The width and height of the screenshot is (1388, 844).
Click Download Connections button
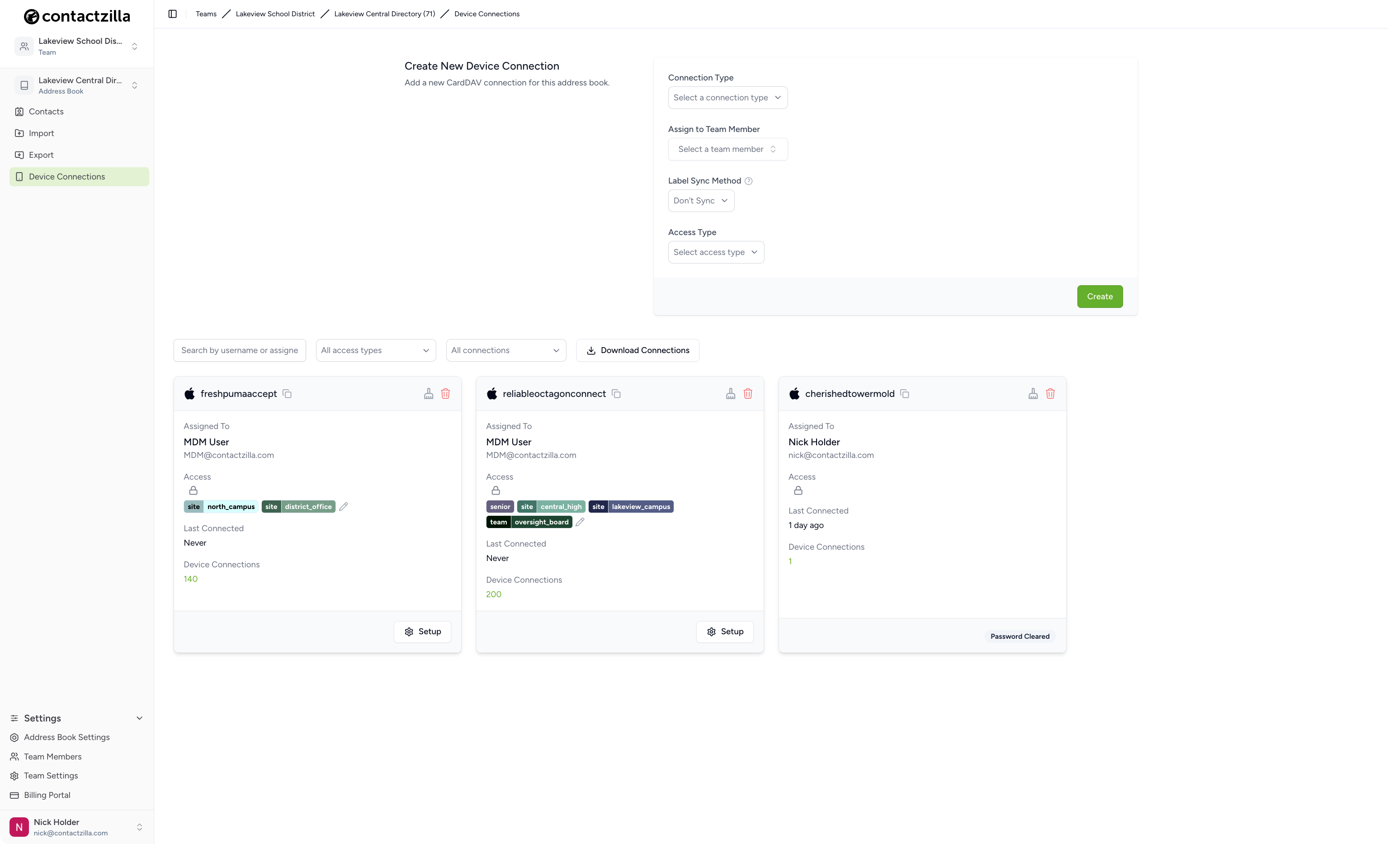(637, 350)
